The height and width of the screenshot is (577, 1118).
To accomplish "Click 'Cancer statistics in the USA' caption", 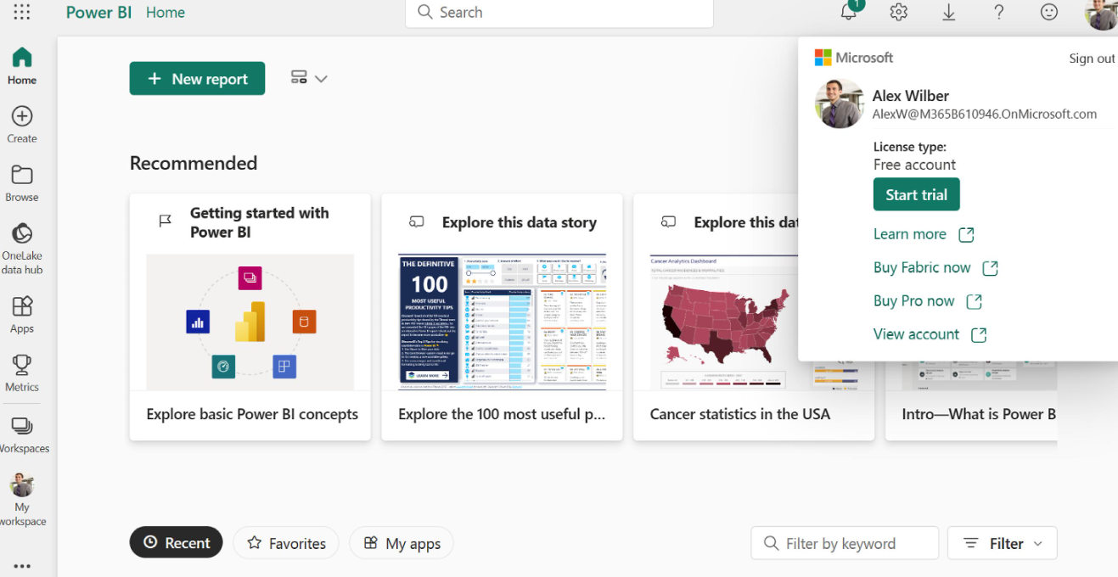I will tap(740, 414).
